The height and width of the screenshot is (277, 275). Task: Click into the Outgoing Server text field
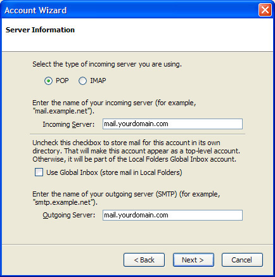(x=172, y=215)
